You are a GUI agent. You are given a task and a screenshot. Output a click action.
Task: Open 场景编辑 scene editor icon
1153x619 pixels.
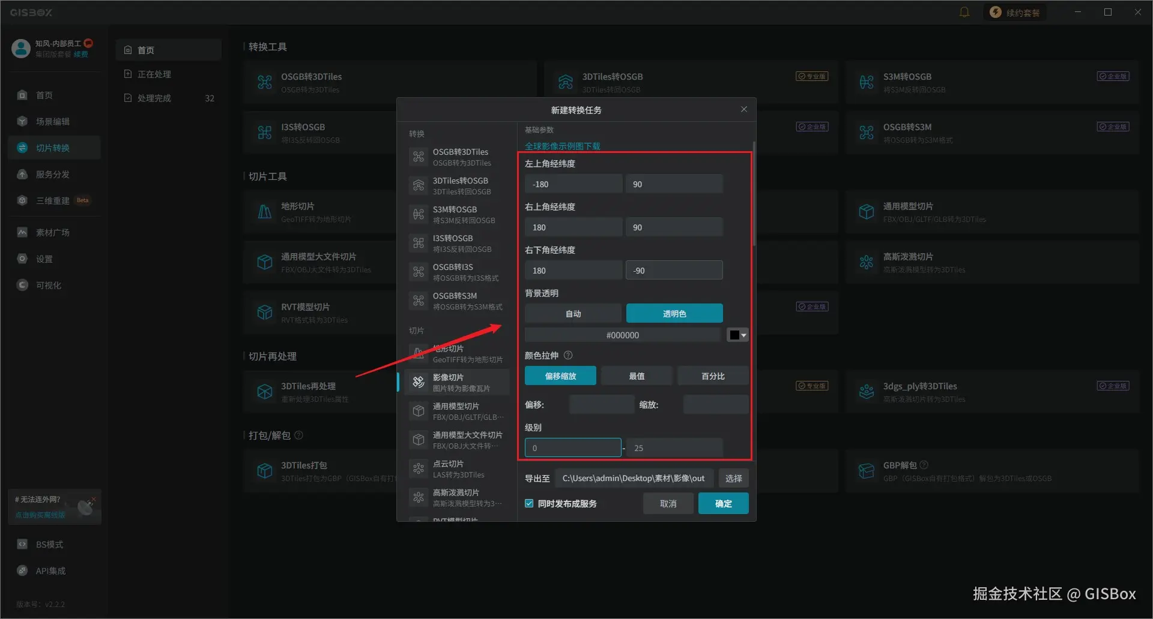click(22, 121)
